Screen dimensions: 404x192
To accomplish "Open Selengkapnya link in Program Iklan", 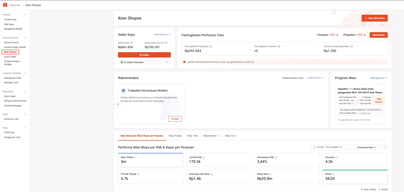I will click(x=378, y=78).
